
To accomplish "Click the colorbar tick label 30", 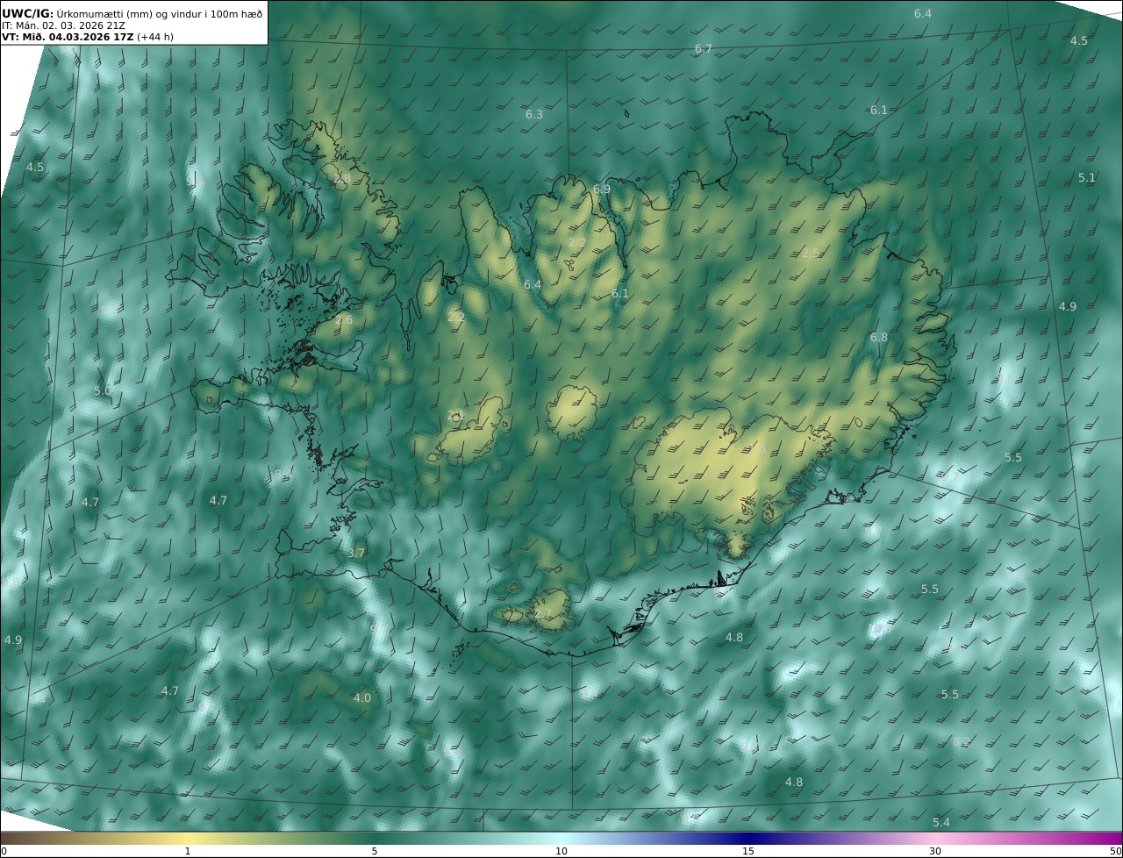I will (x=935, y=851).
